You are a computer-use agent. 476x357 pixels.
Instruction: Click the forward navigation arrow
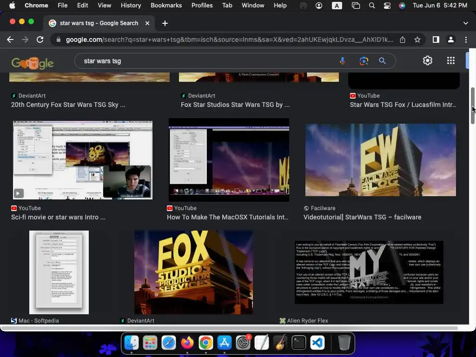(x=25, y=40)
